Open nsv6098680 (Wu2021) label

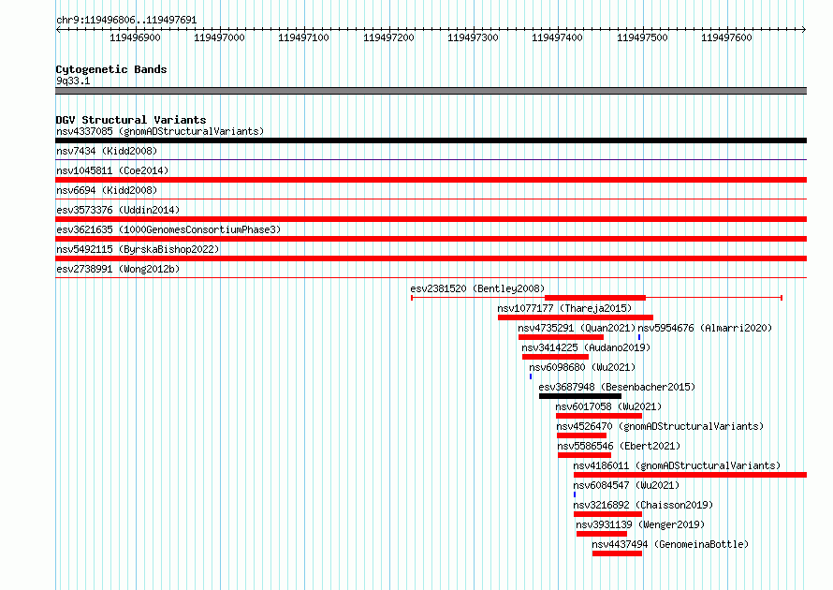pos(582,367)
